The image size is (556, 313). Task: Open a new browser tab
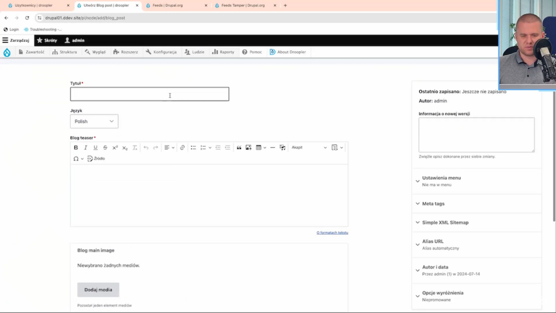point(285,5)
